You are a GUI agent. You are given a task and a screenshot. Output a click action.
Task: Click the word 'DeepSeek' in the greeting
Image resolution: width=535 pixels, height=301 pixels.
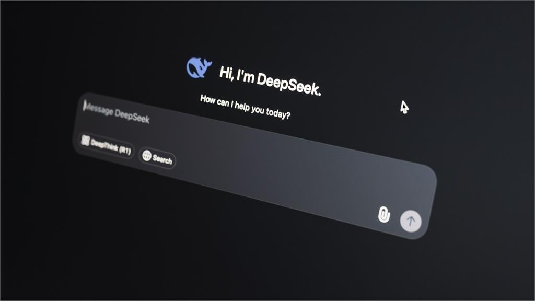point(288,84)
